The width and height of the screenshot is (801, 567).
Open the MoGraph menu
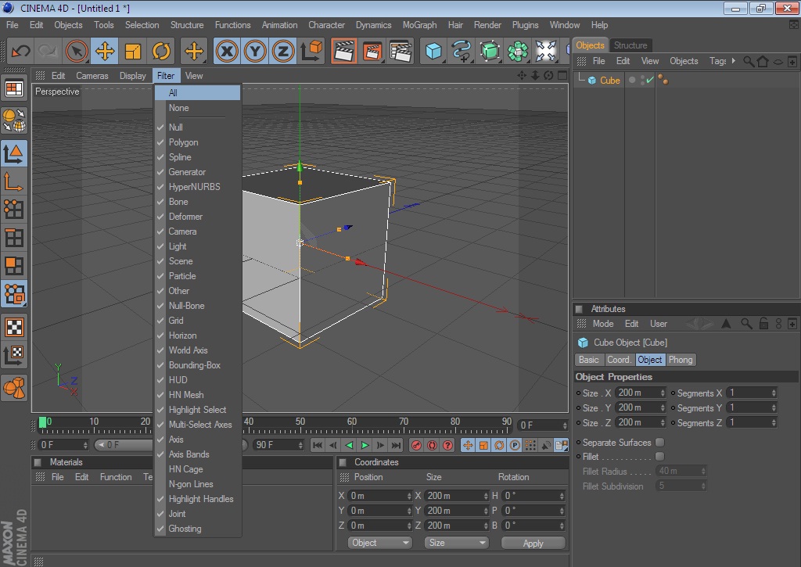pyautogui.click(x=419, y=25)
